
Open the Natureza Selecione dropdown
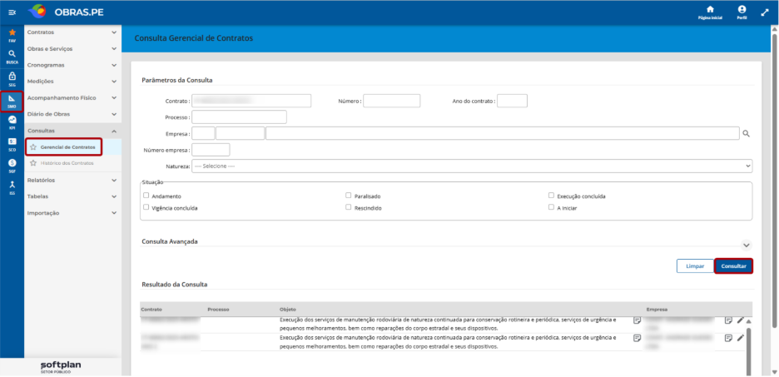[x=472, y=166]
